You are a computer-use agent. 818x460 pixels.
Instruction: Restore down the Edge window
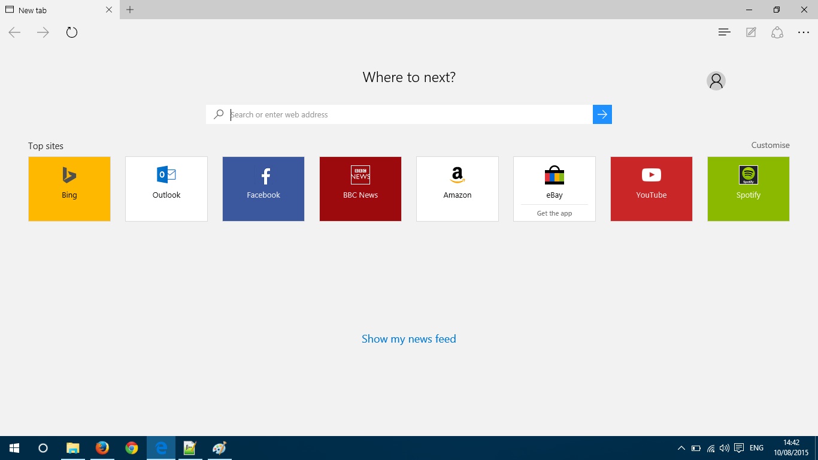point(777,10)
